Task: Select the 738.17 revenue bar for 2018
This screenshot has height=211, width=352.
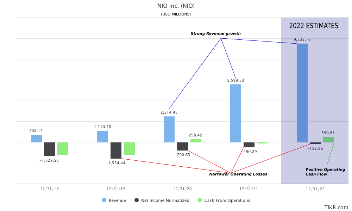Action: pos(36,139)
